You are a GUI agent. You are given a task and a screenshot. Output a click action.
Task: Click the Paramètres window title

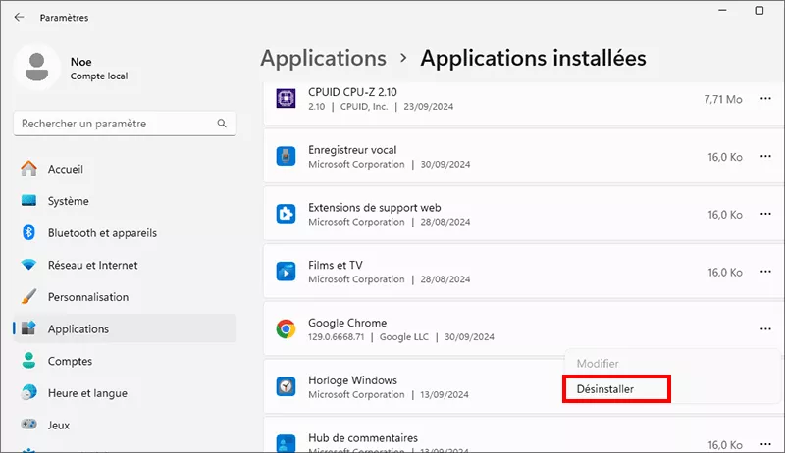tap(64, 18)
